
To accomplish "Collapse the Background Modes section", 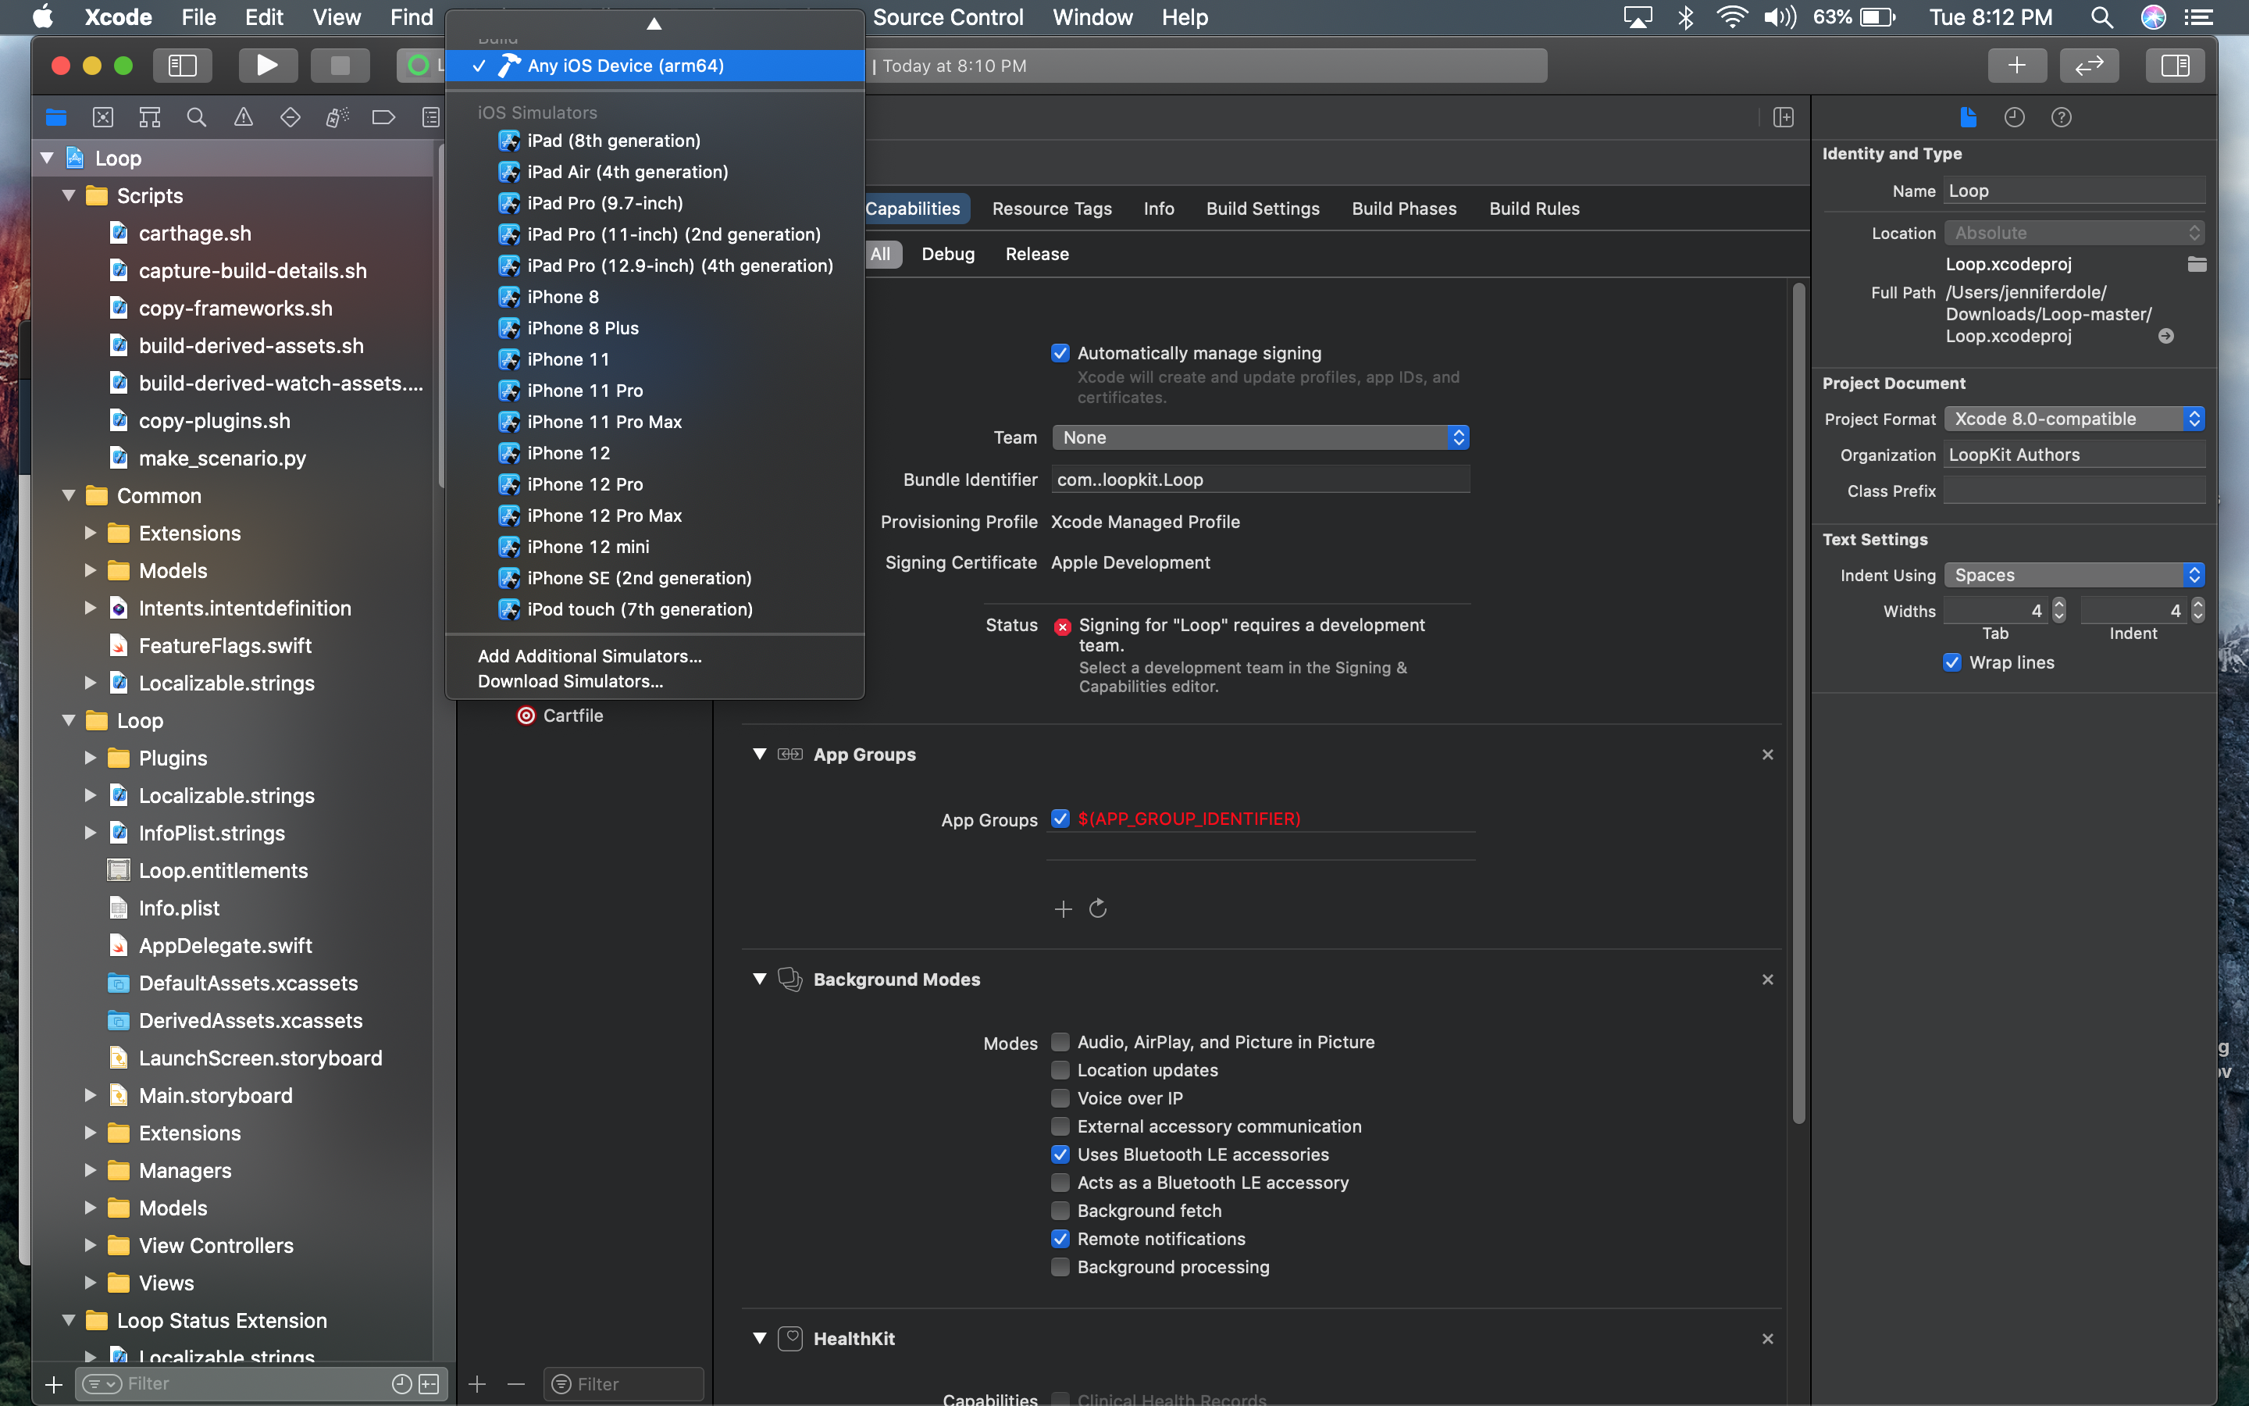I will coord(759,980).
